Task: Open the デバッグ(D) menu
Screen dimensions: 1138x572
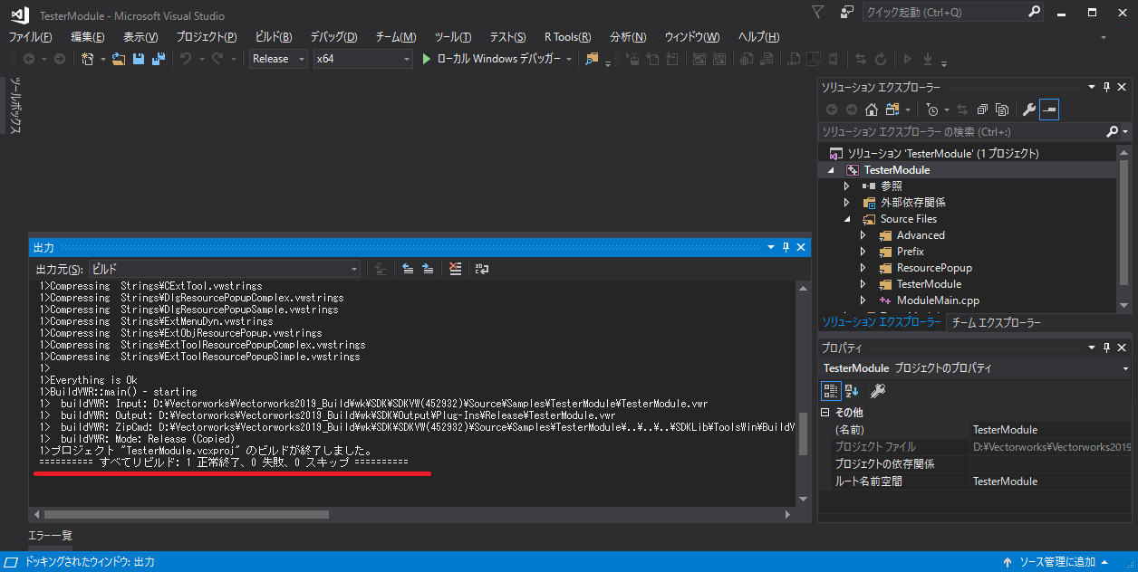Action: pos(333,36)
